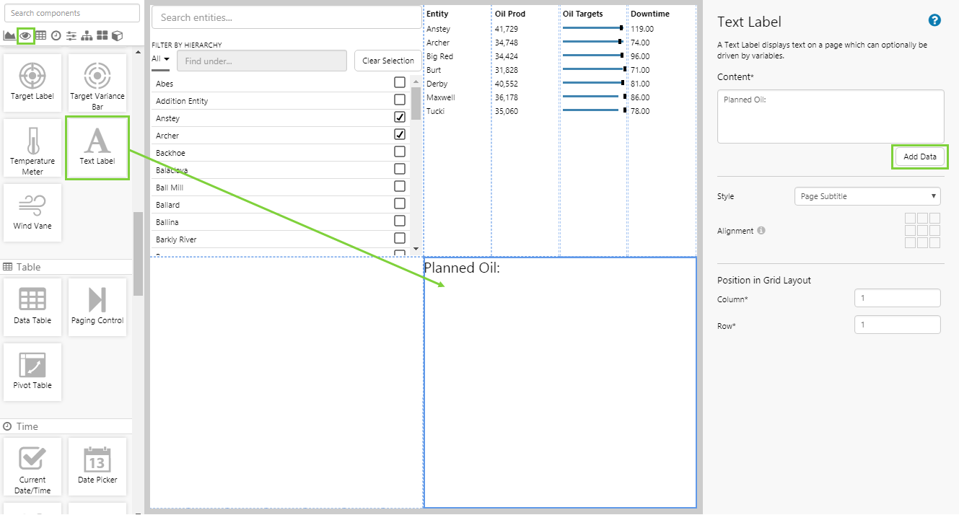Sort by the Oil Targets column header
Screen dimensions: 959x515
[x=583, y=14]
